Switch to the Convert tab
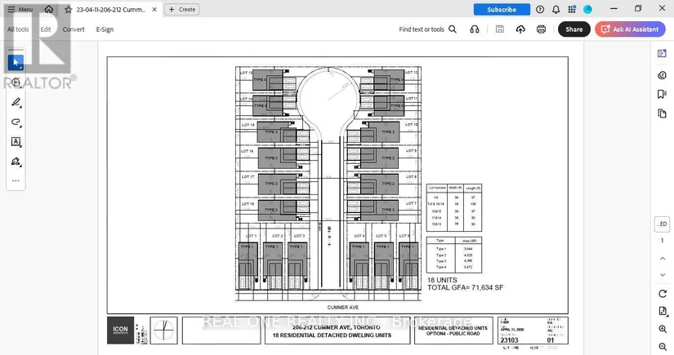The width and height of the screenshot is (674, 355). 74,29
